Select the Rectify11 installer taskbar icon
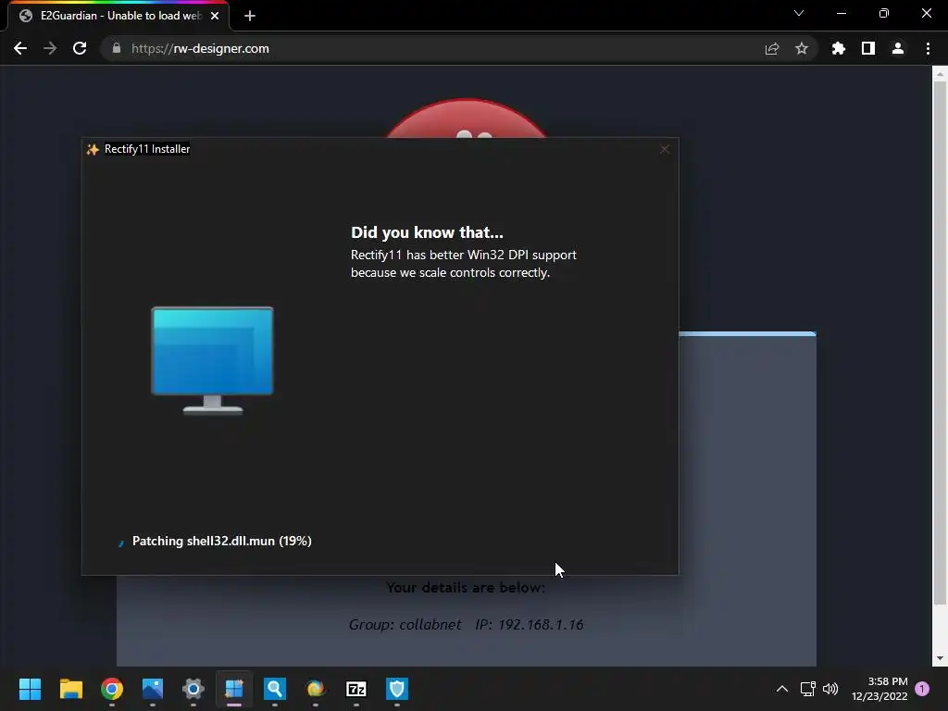The image size is (948, 711). pyautogui.click(x=234, y=689)
